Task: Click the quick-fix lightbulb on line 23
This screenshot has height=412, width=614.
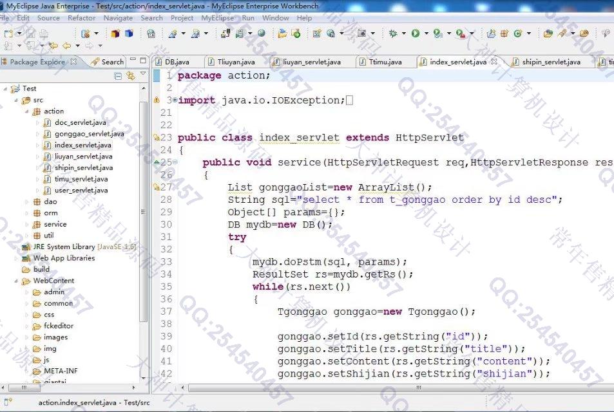Action: click(x=157, y=137)
